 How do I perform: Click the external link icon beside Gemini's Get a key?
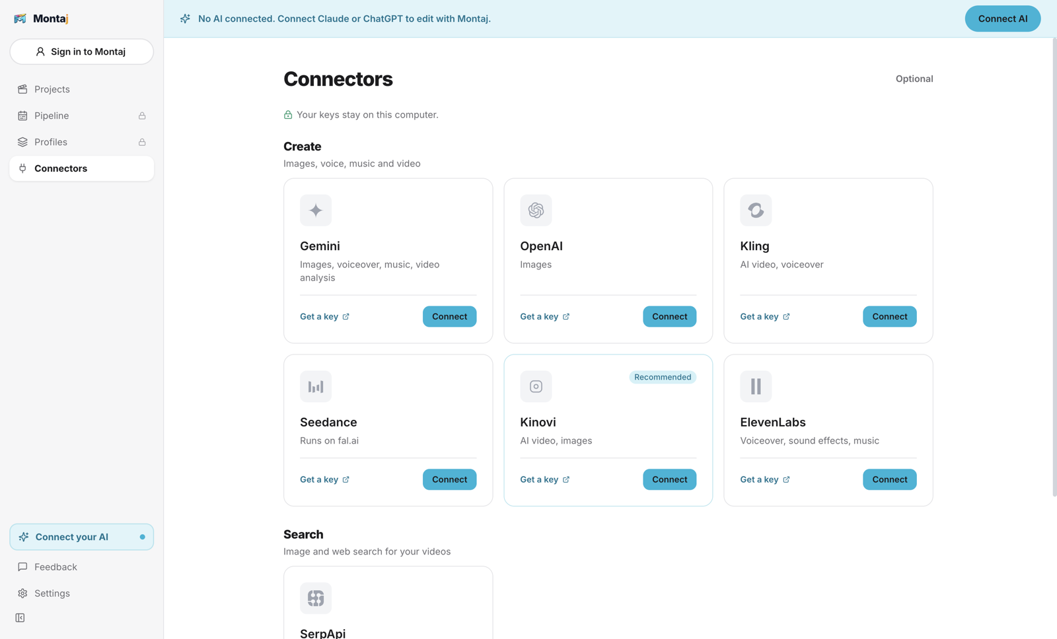coord(346,317)
